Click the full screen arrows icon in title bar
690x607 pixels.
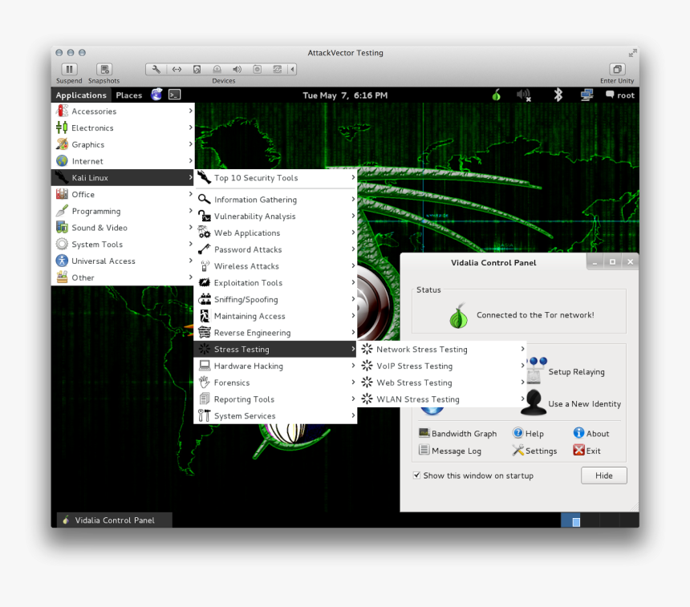click(632, 53)
